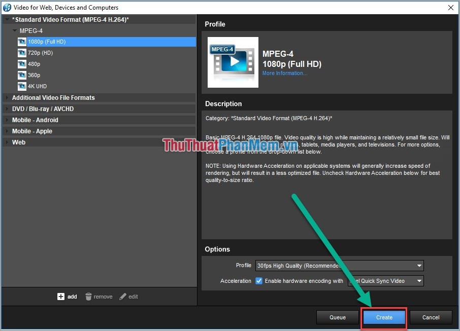Screen dimensions: 460x331
Task: Click the 720p (HD) video preset icon
Action: coord(21,53)
